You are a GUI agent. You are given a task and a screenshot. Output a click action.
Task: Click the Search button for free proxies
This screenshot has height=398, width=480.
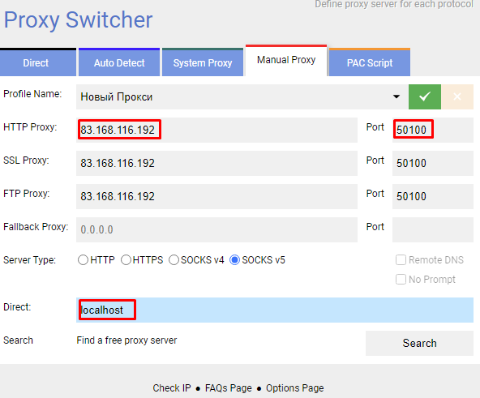(x=419, y=343)
